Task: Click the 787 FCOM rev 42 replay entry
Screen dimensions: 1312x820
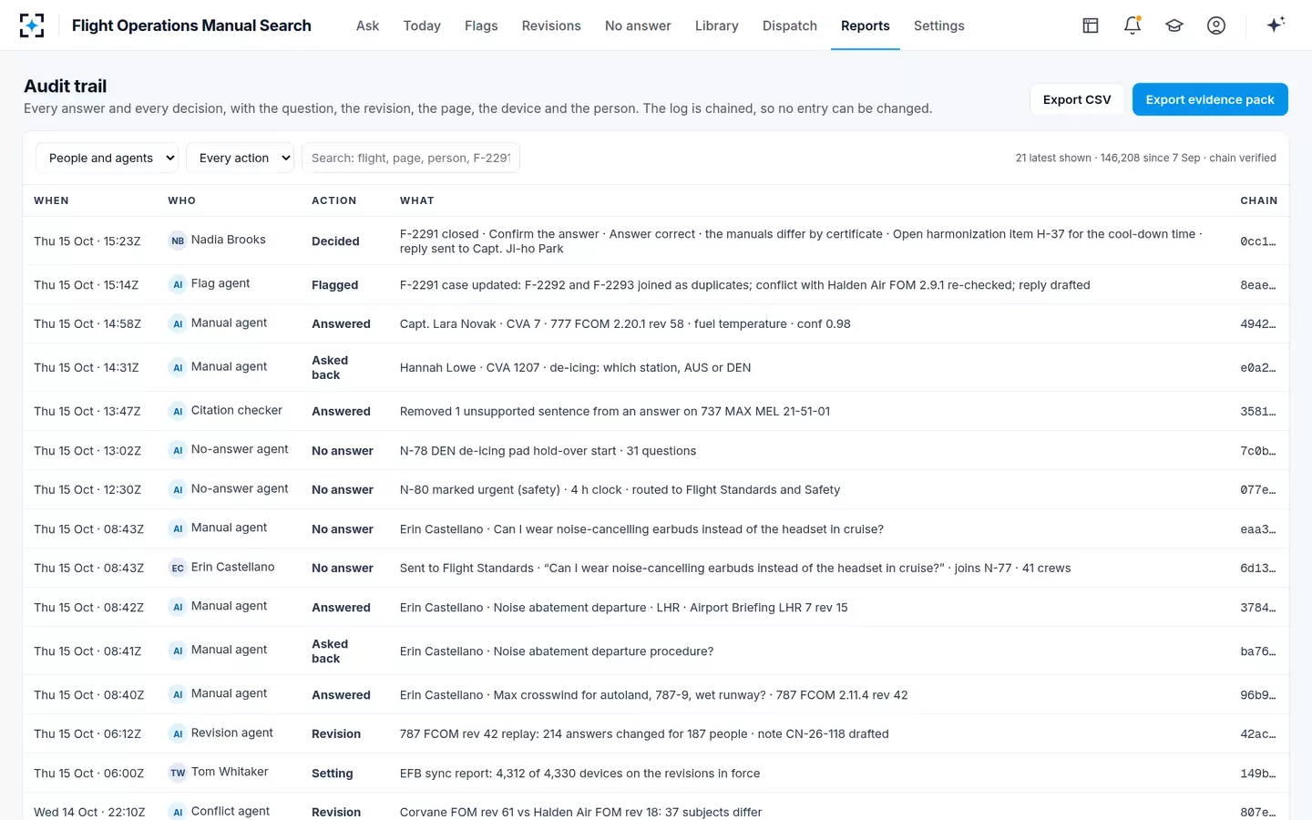Action: 644,734
